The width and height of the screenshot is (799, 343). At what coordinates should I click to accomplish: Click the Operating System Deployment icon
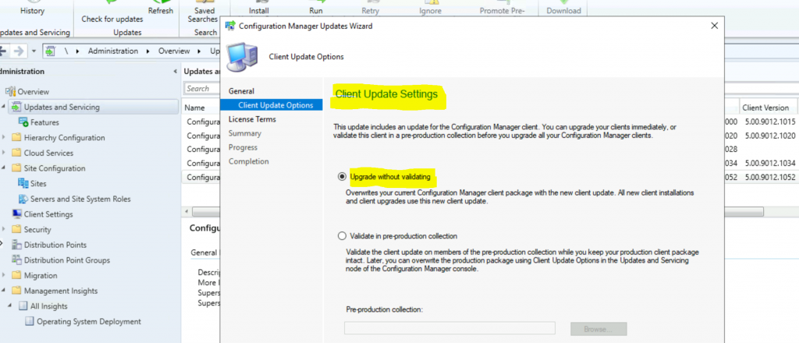click(x=30, y=321)
